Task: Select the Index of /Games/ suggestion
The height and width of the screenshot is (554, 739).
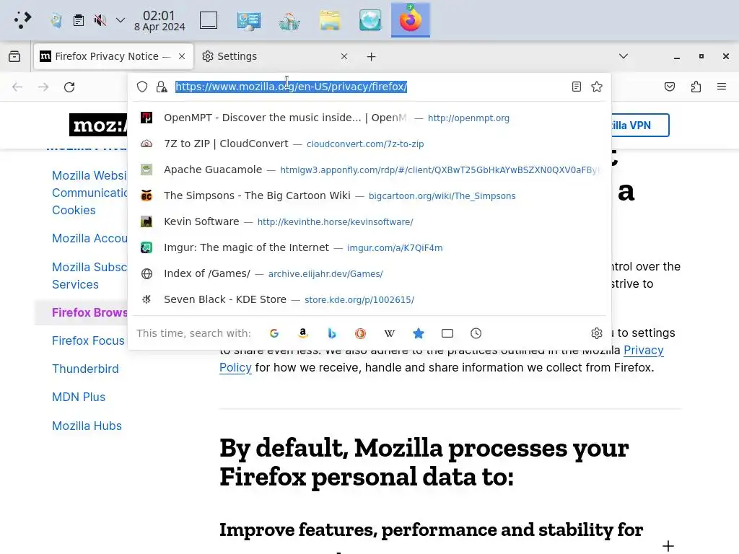Action: point(369,273)
